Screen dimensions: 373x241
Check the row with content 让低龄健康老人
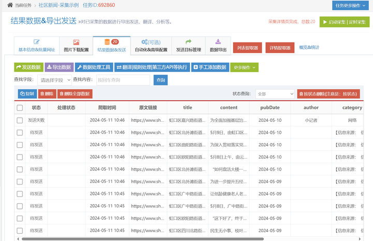(x=20, y=194)
